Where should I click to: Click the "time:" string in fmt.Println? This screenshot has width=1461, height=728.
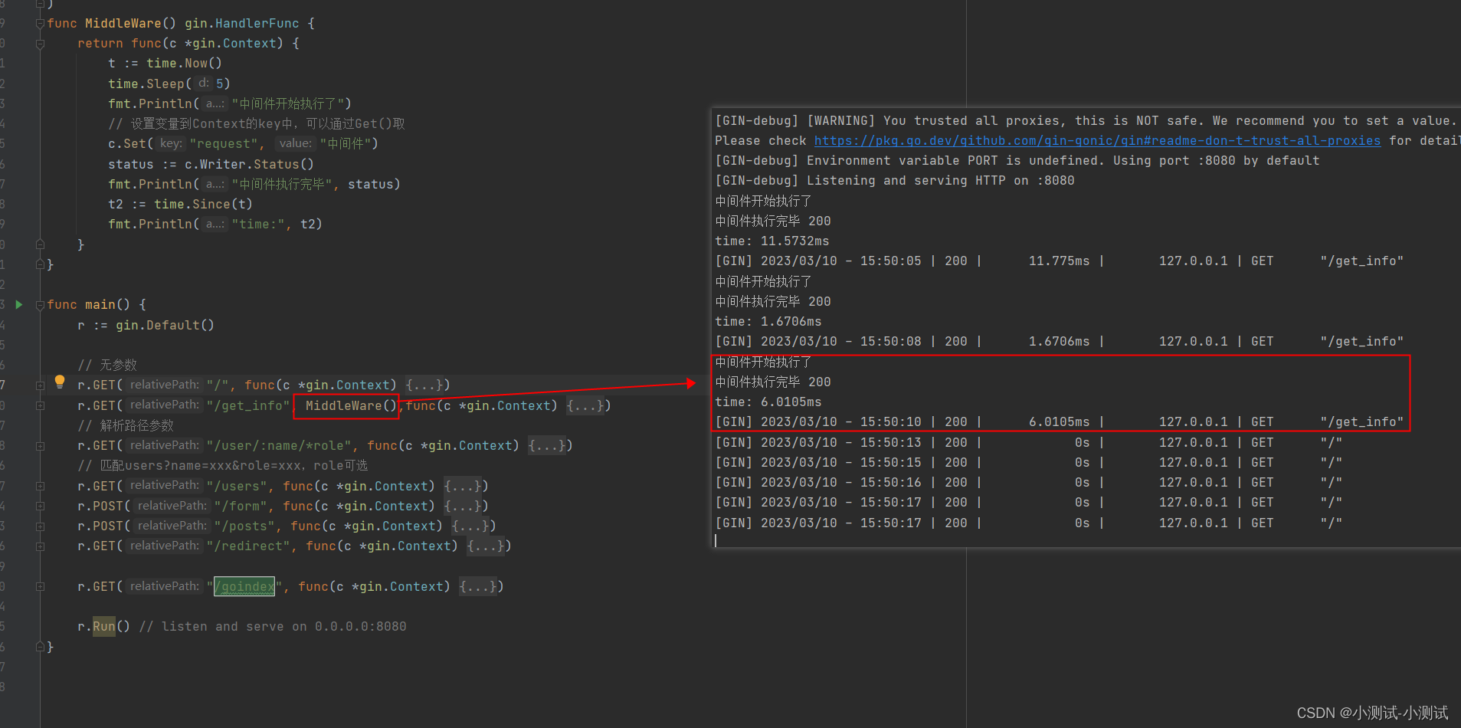pyautogui.click(x=258, y=224)
